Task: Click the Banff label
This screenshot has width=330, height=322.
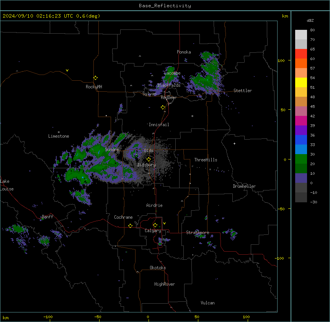Action: click(x=47, y=217)
